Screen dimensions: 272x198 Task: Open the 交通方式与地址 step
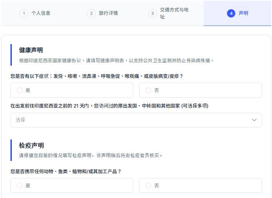point(174,13)
